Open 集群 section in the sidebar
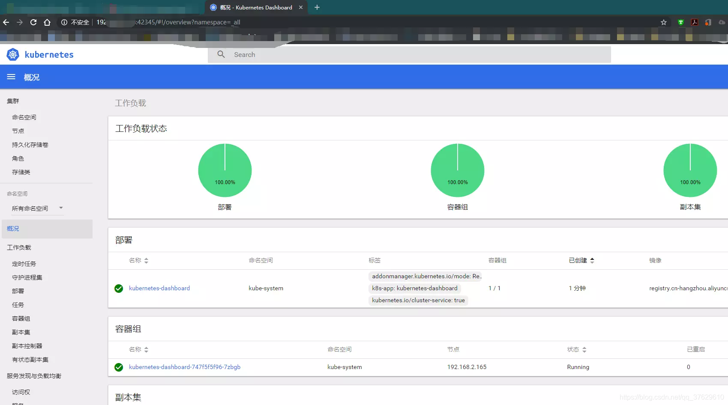728x405 pixels. (x=13, y=101)
